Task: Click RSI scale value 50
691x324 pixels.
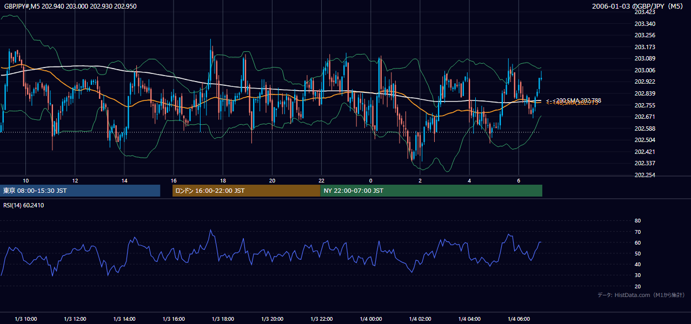Action: pos(637,253)
